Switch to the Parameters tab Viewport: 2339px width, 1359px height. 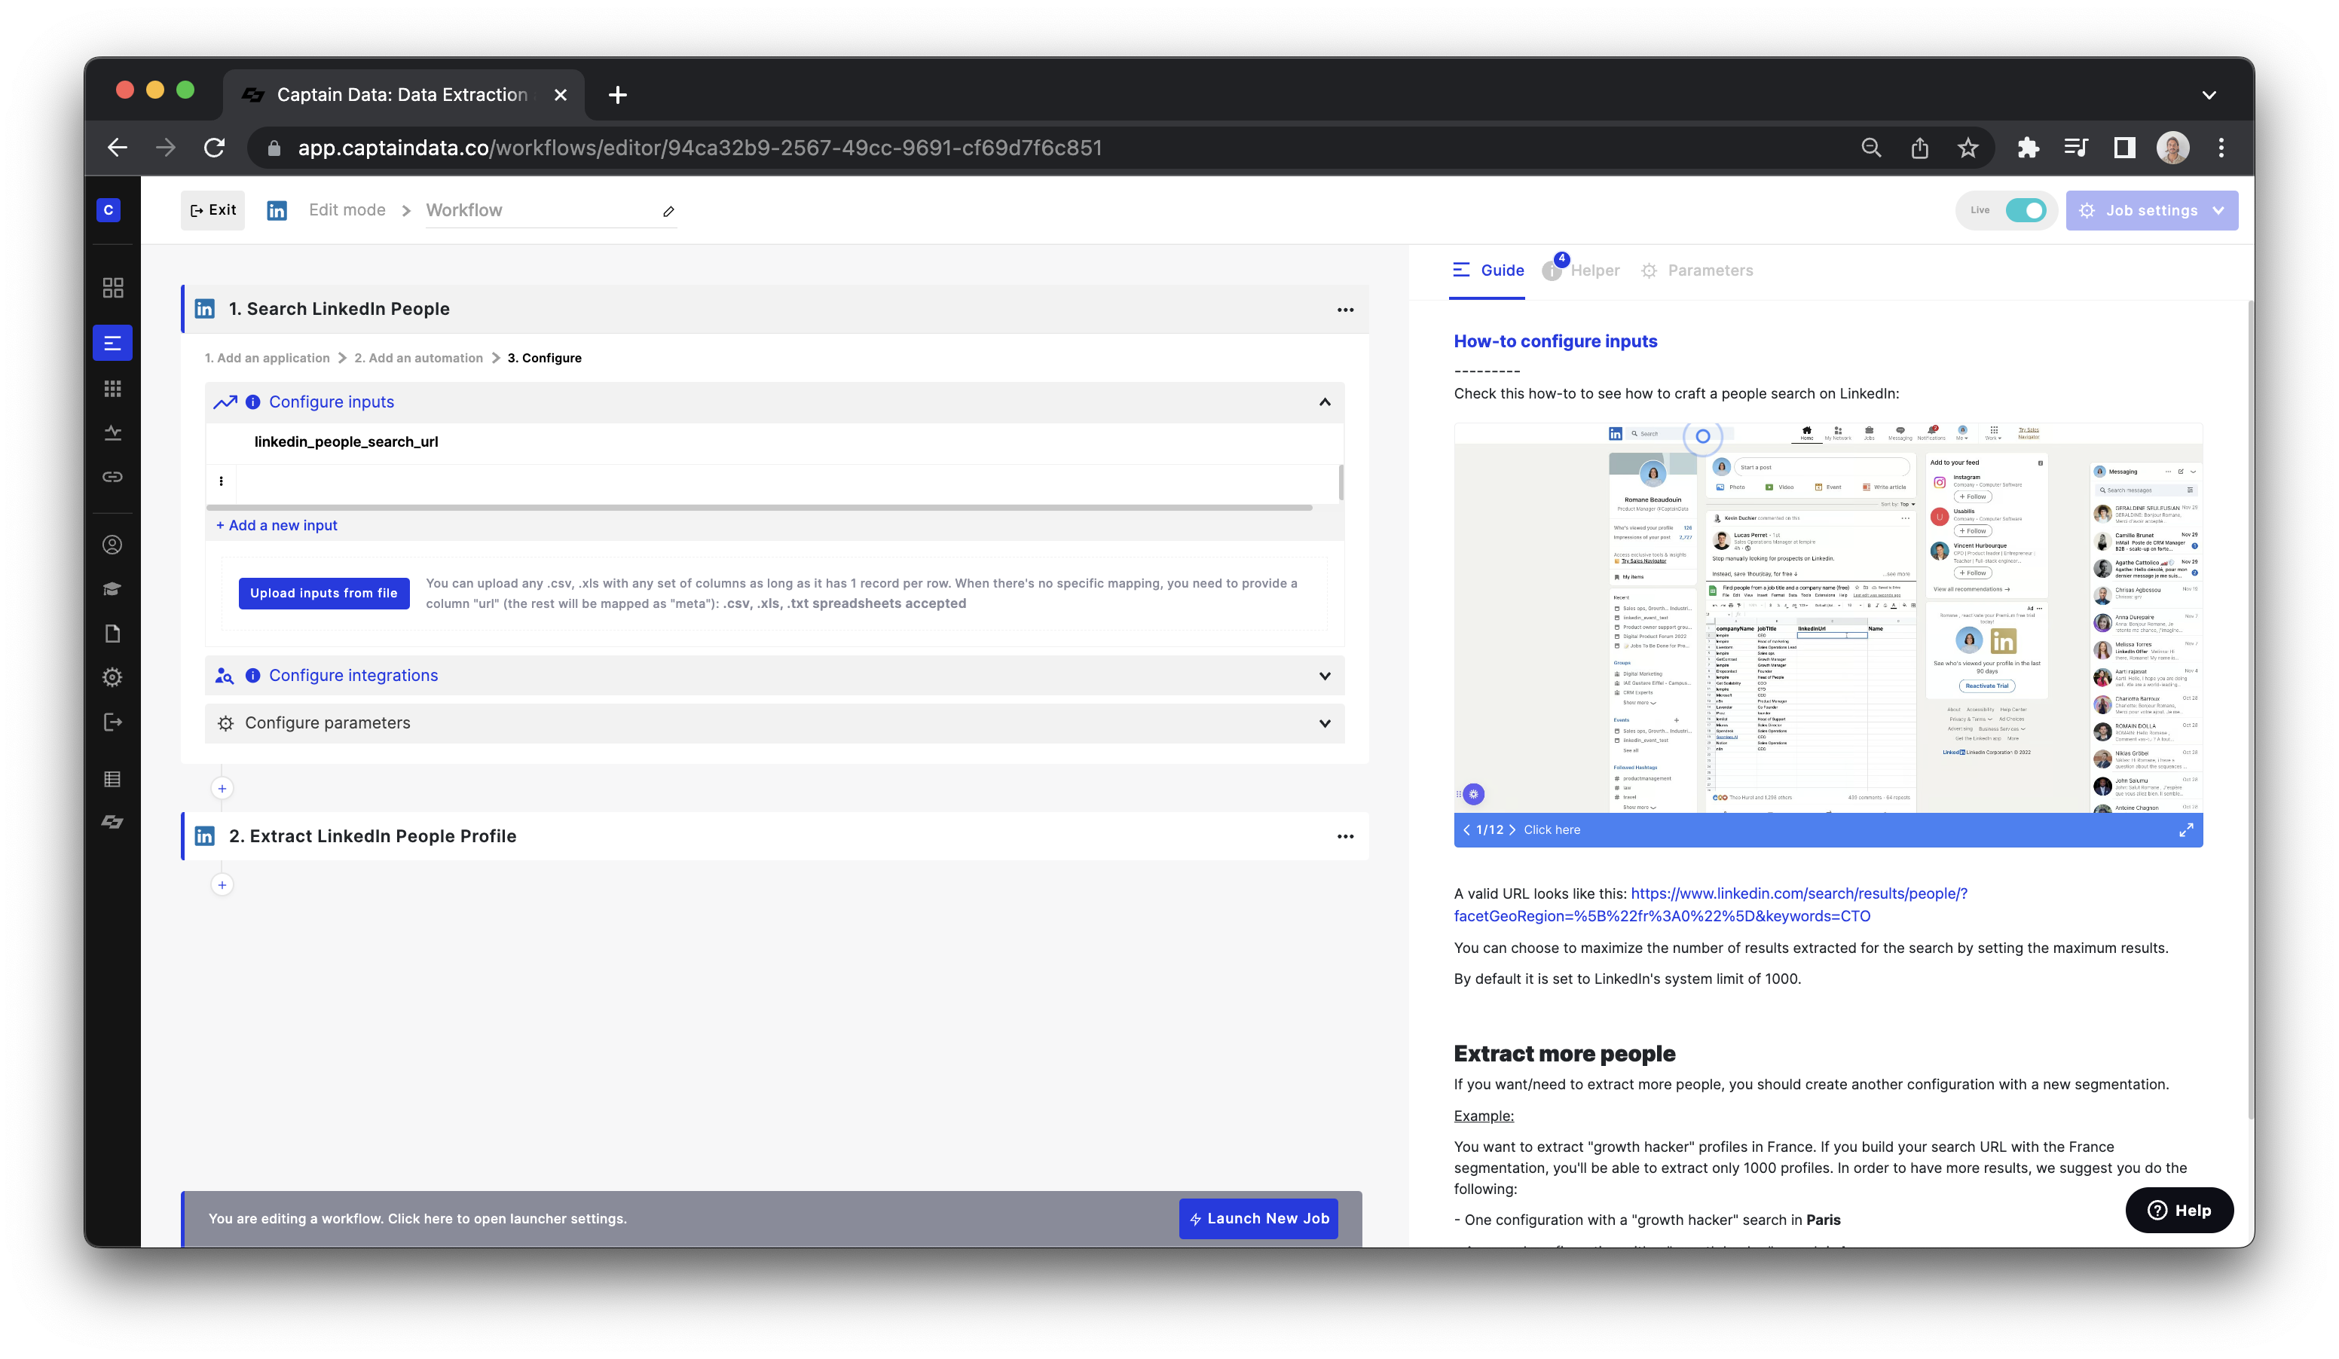coord(1697,271)
